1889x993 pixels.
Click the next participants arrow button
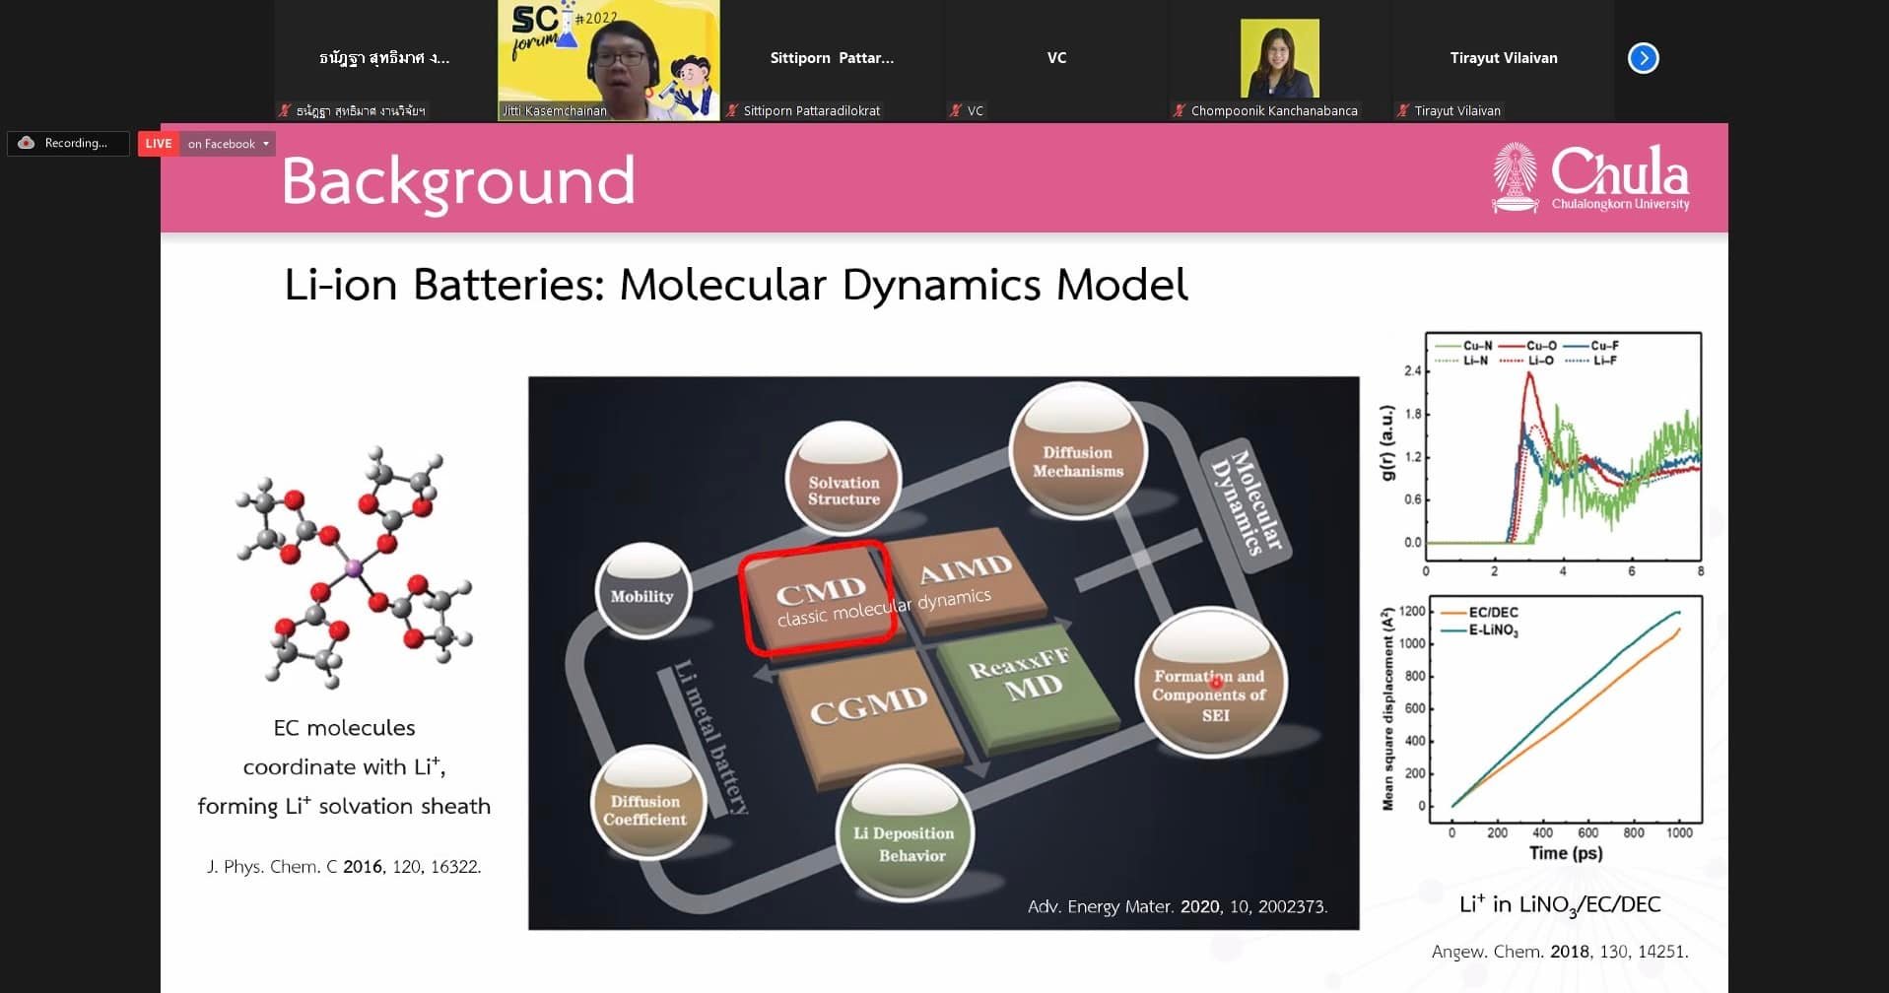(1643, 58)
